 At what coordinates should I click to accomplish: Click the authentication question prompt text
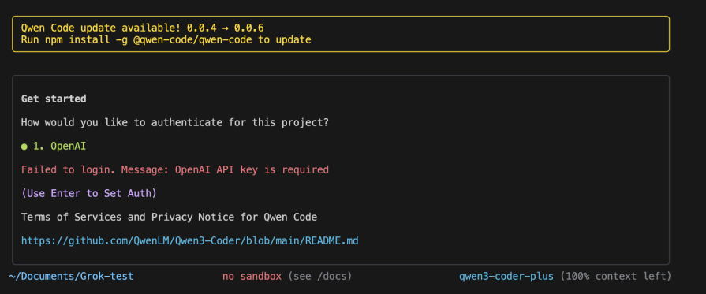click(174, 122)
